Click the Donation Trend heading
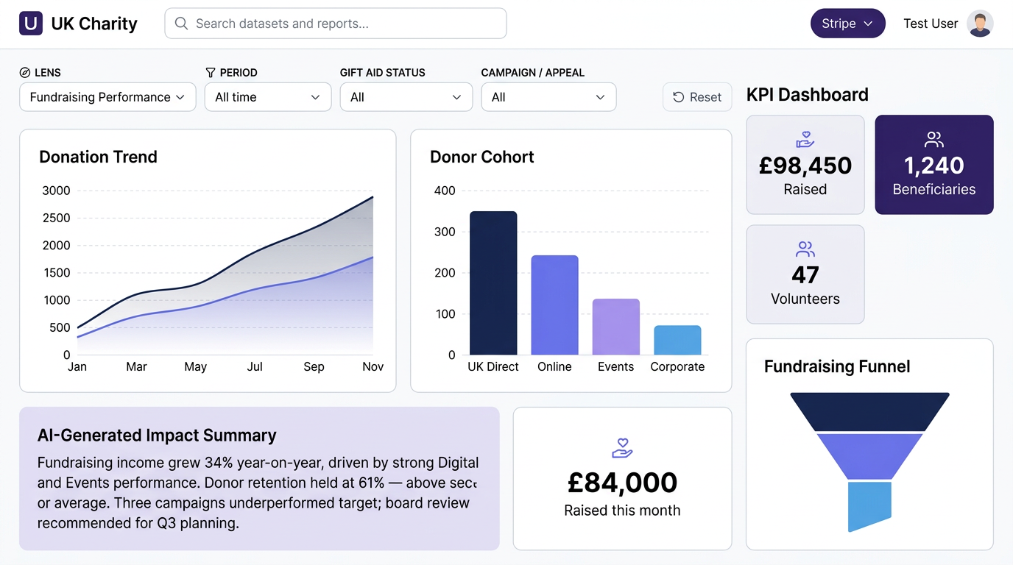The image size is (1013, 565). coord(98,157)
